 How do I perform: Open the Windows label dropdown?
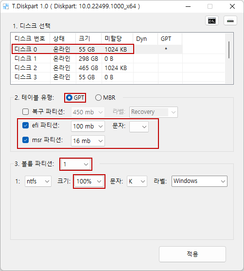pos(199,181)
